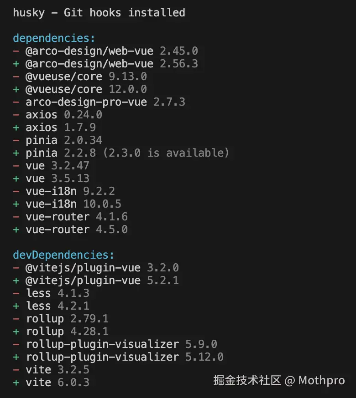The image size is (356, 398).
Task: Click the vue-router 4.5.0 entry
Action: pyautogui.click(x=76, y=230)
